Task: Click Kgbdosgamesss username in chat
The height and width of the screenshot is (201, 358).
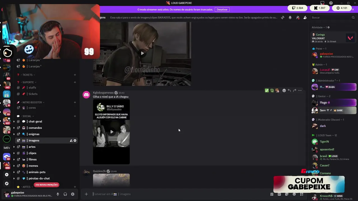Action: [103, 93]
